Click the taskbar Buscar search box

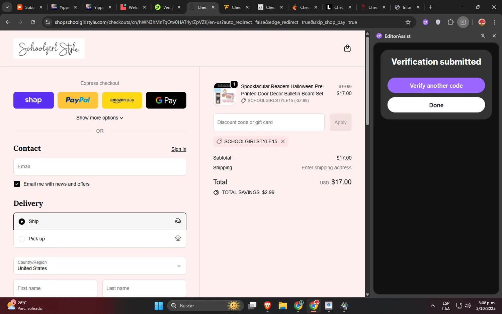tap(205, 306)
